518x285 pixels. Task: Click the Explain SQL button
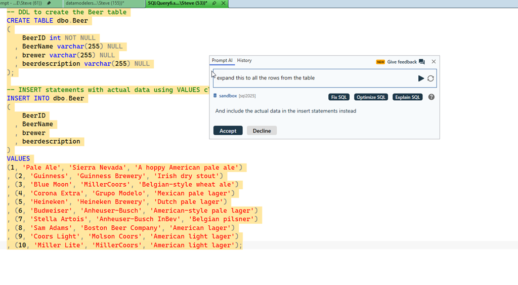coord(407,97)
